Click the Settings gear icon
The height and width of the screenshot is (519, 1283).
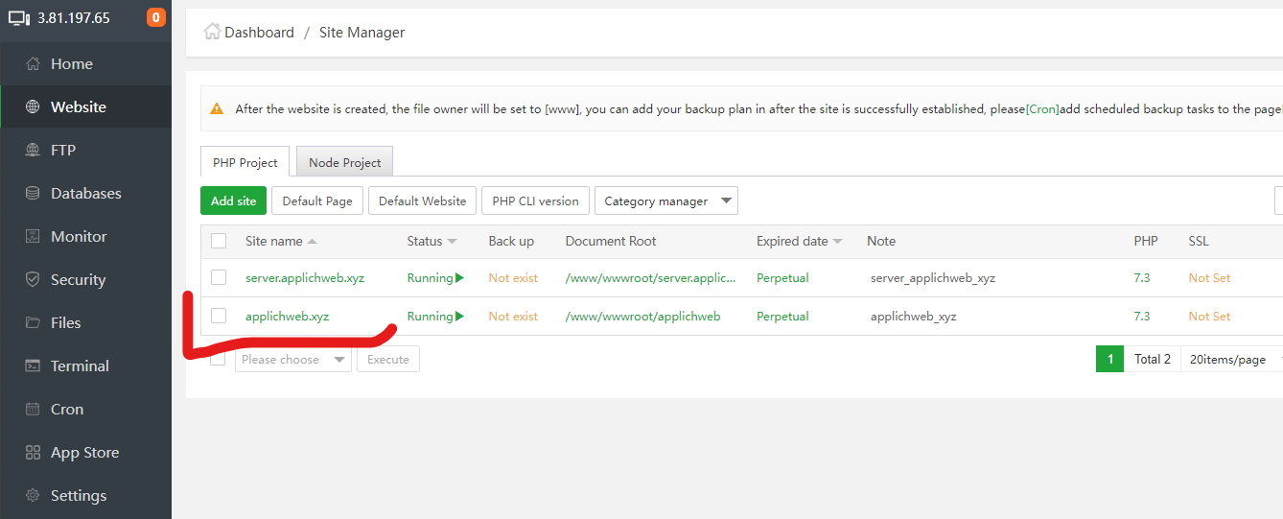click(x=33, y=496)
